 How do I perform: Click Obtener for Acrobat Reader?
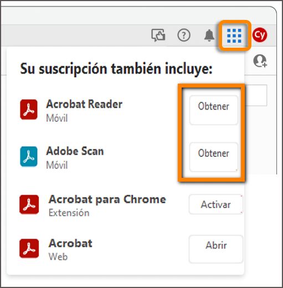214,110
